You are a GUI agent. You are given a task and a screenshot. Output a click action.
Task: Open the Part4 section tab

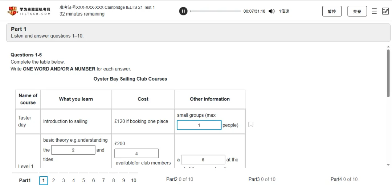pos(344,179)
